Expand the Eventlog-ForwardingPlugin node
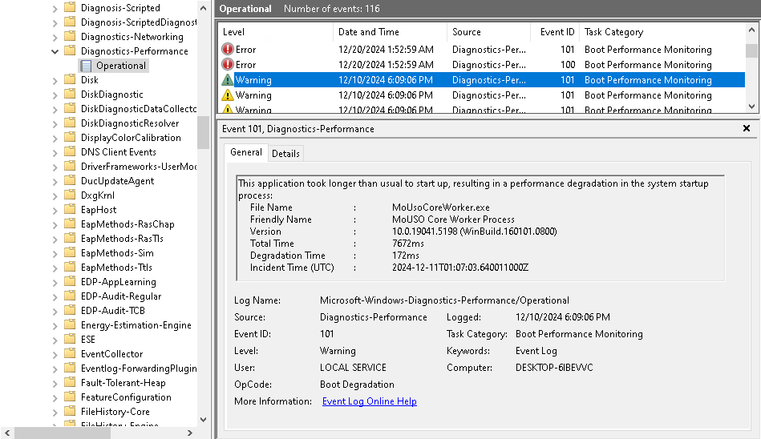Screen dimensions: 761x439 (55, 369)
